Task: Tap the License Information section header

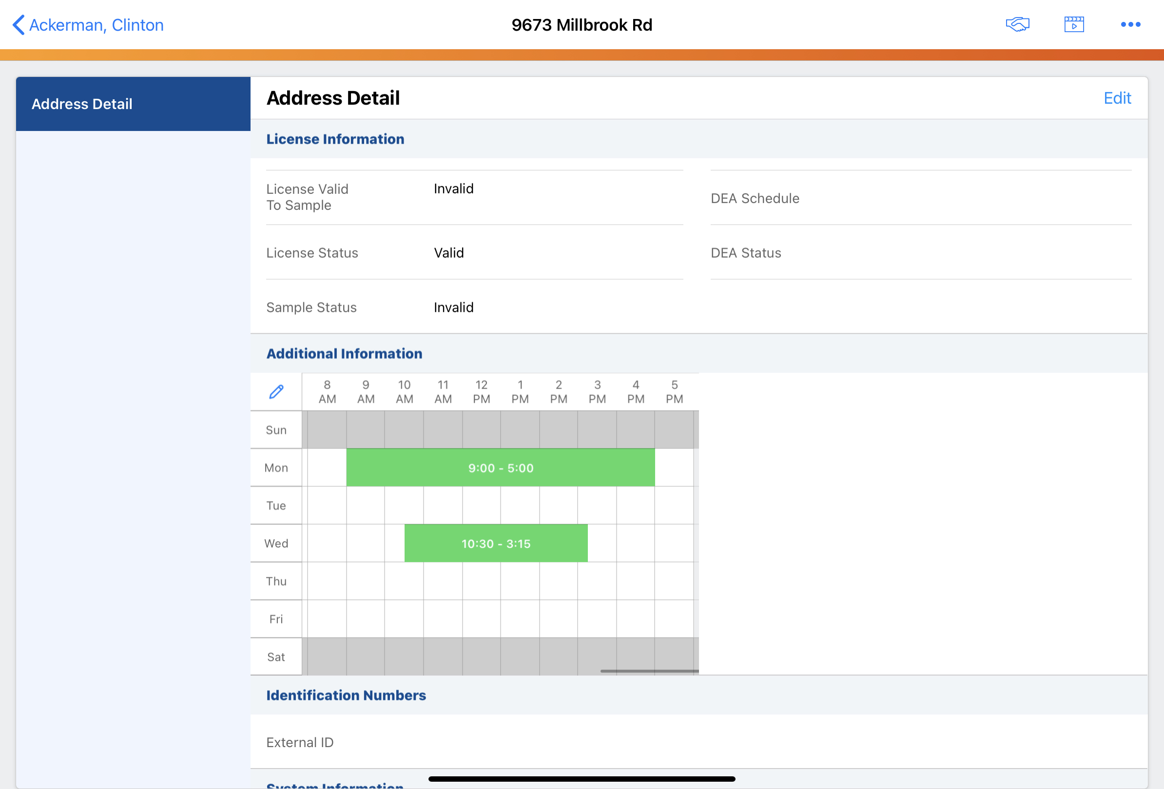Action: tap(335, 139)
